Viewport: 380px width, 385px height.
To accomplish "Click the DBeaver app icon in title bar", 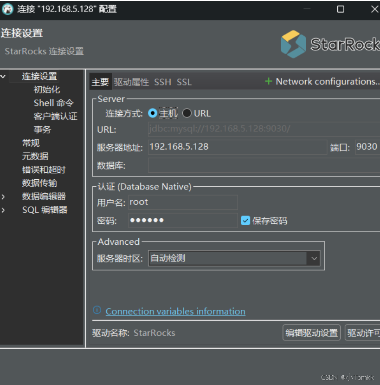I will click(7, 9).
